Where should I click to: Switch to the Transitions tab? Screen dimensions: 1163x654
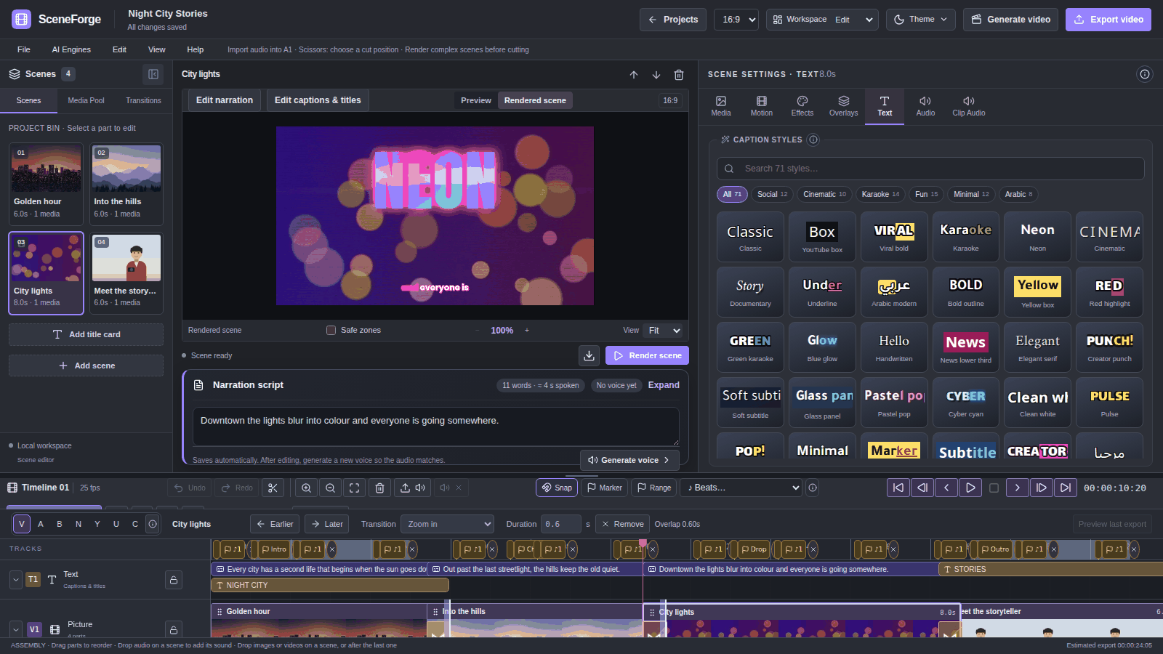point(143,101)
